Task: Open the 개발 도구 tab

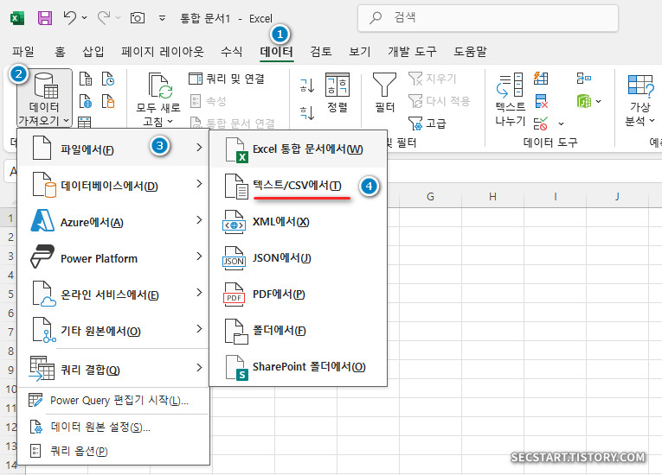Action: tap(412, 52)
